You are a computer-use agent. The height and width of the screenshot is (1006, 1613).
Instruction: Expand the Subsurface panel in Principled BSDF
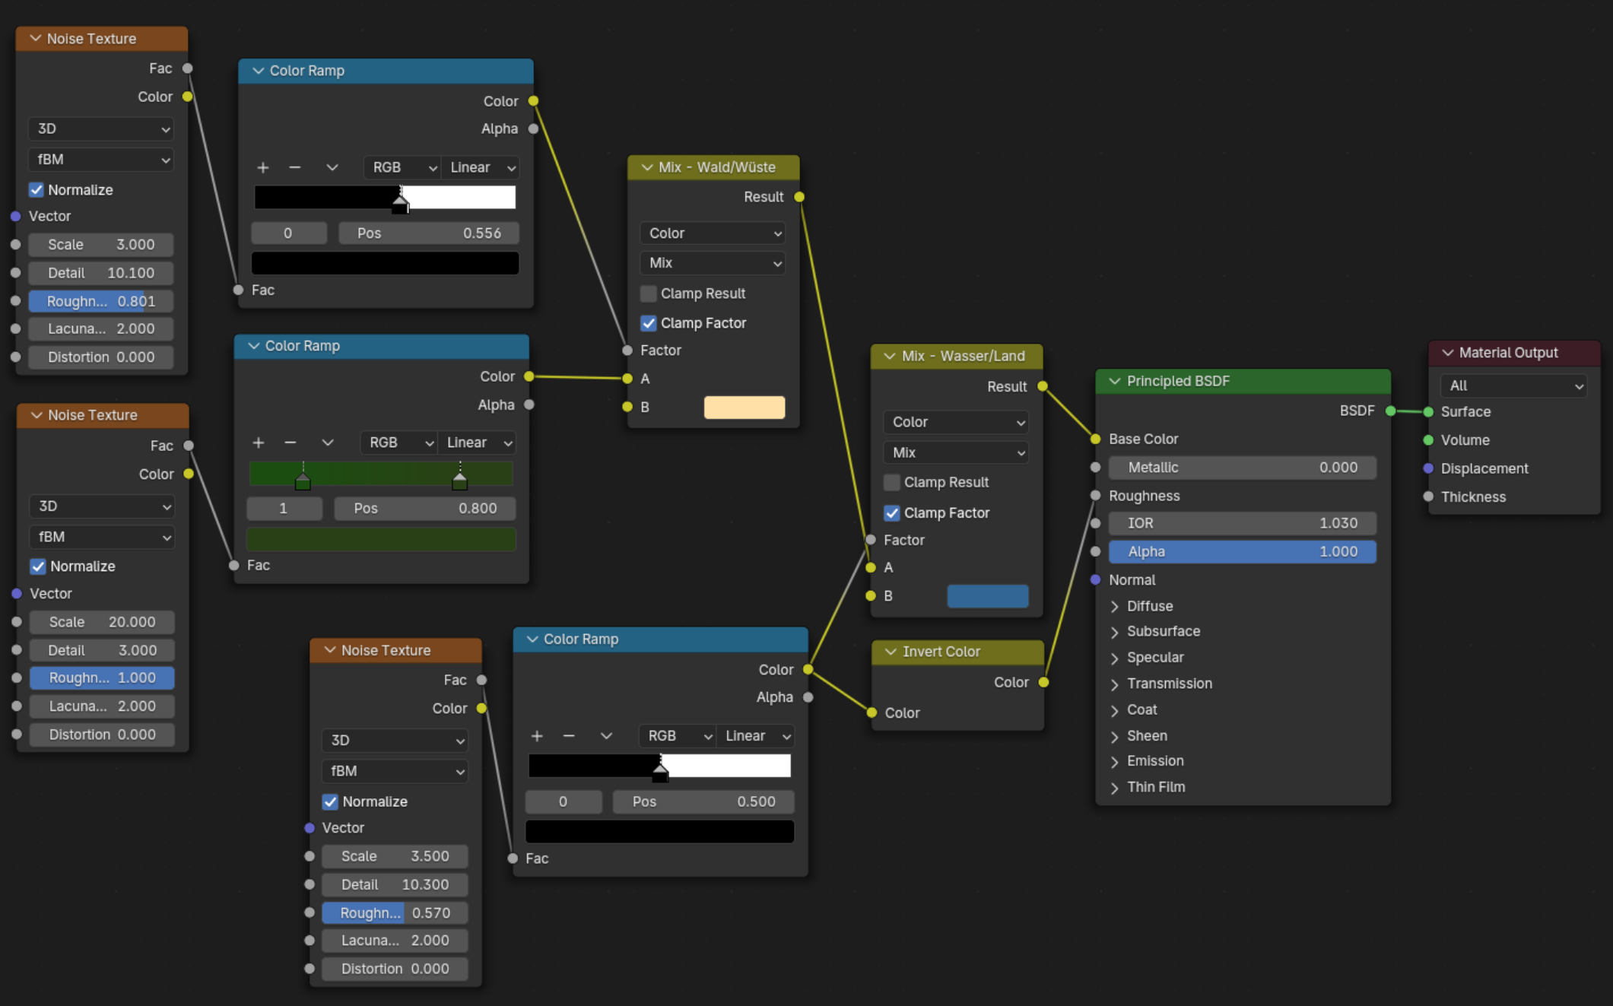coord(1115,632)
